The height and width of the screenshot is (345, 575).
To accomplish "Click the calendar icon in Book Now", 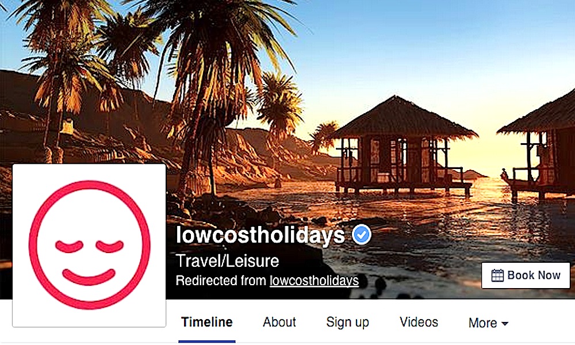I will point(497,275).
